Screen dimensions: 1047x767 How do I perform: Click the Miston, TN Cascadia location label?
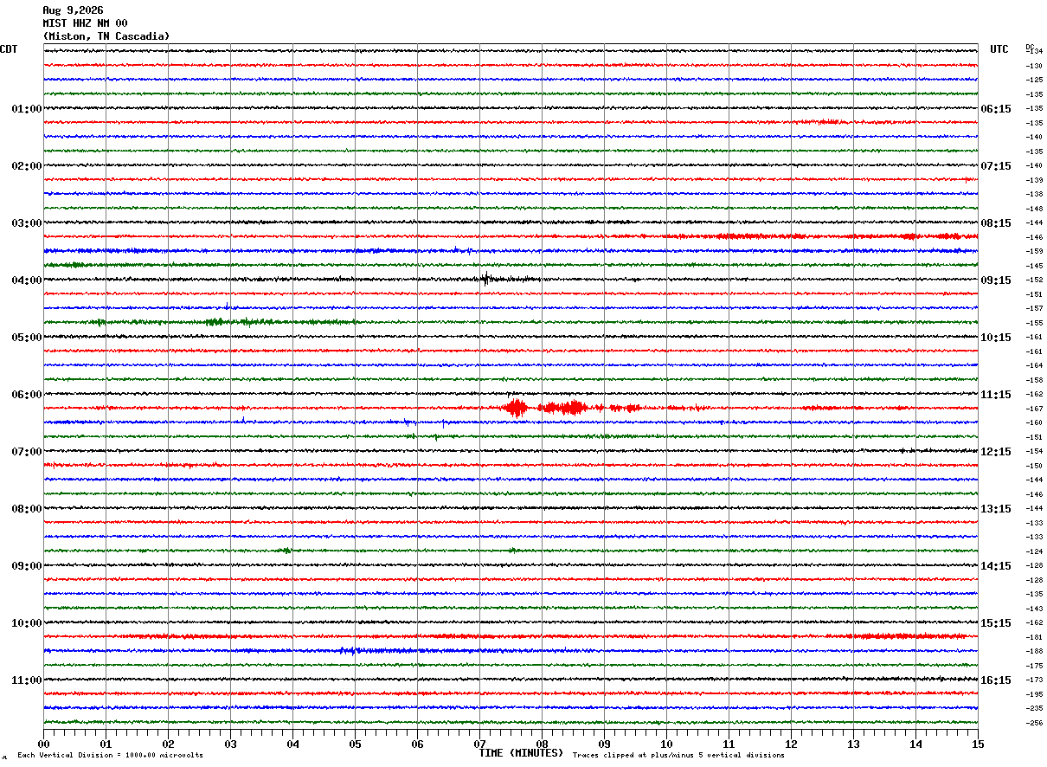[106, 36]
